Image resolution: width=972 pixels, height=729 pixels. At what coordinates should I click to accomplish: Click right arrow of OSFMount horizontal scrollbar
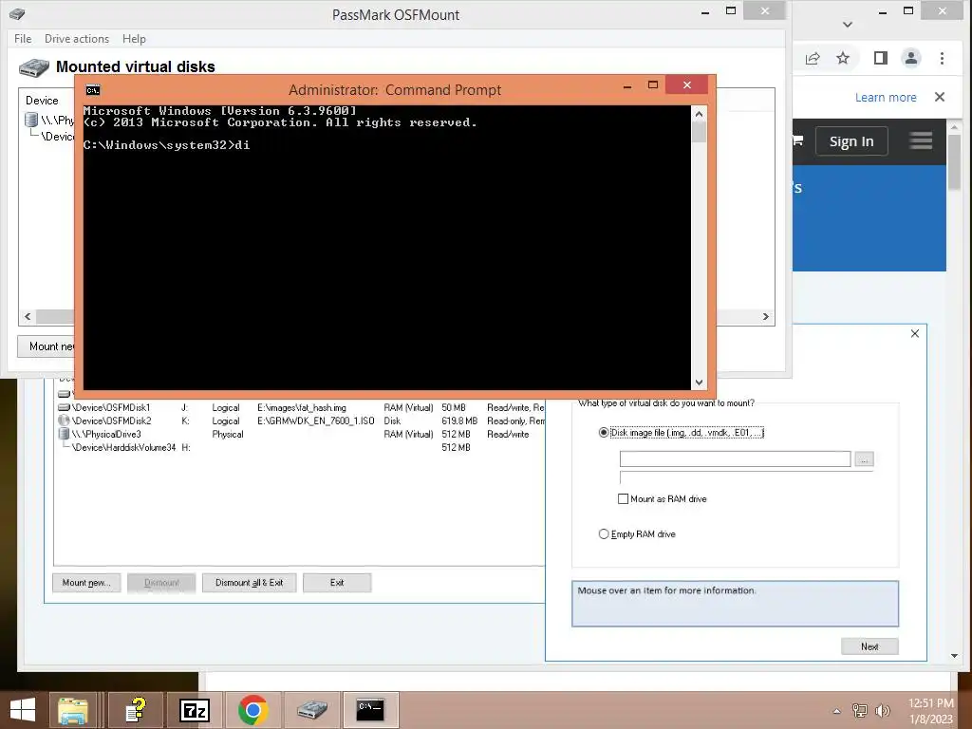point(766,316)
